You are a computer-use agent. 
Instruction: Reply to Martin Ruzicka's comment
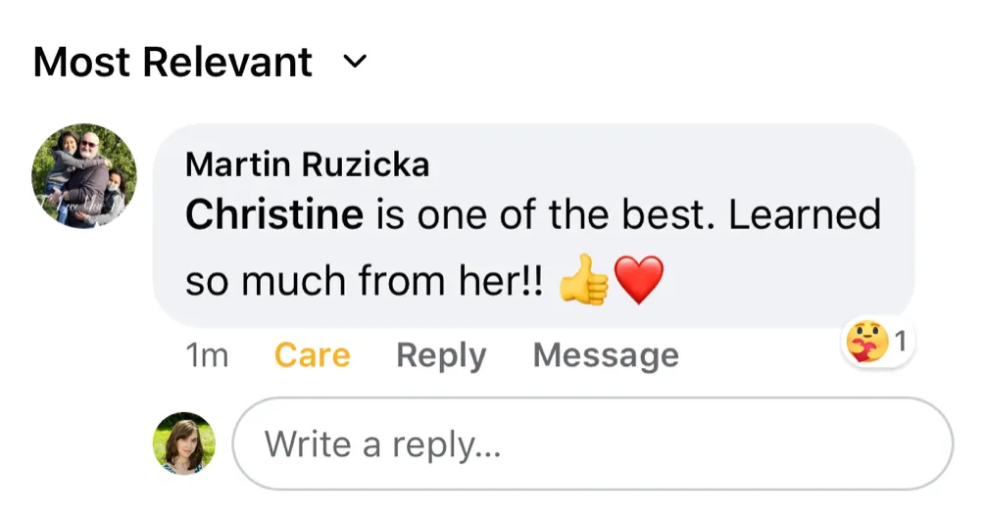pyautogui.click(x=440, y=355)
